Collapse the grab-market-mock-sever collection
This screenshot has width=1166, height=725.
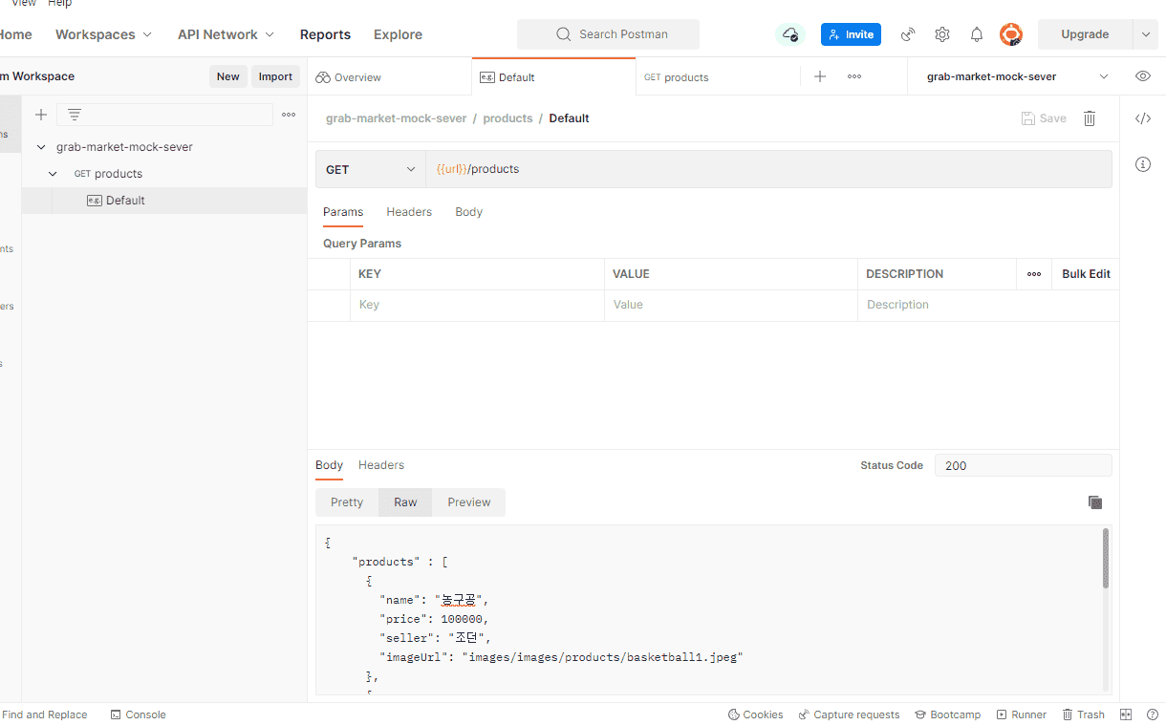point(41,147)
